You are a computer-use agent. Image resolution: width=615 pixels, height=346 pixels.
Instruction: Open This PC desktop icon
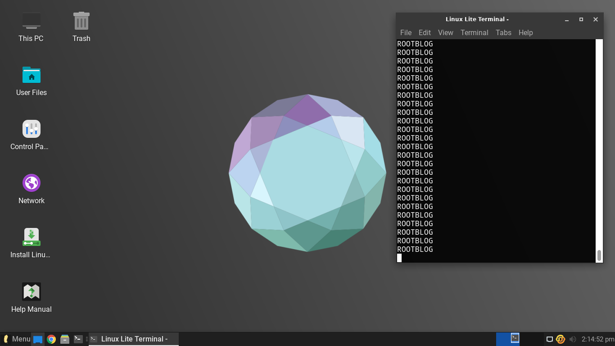pyautogui.click(x=31, y=20)
